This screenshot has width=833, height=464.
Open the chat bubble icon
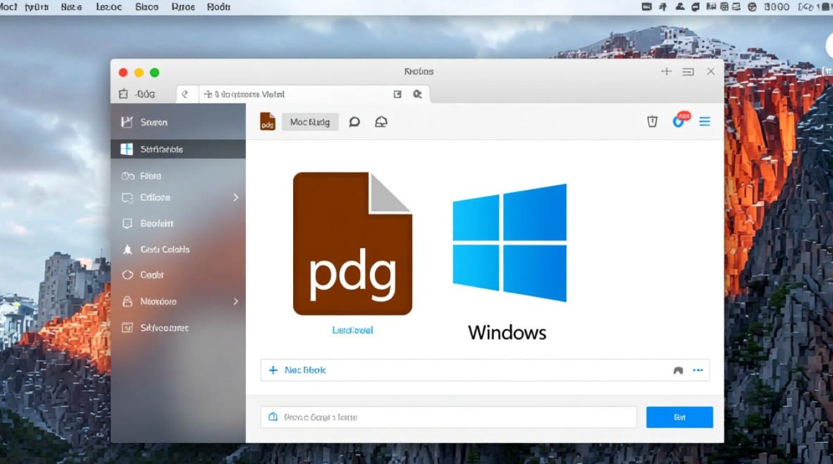(355, 122)
